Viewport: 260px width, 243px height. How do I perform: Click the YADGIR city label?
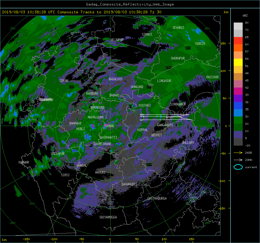[200, 44]
